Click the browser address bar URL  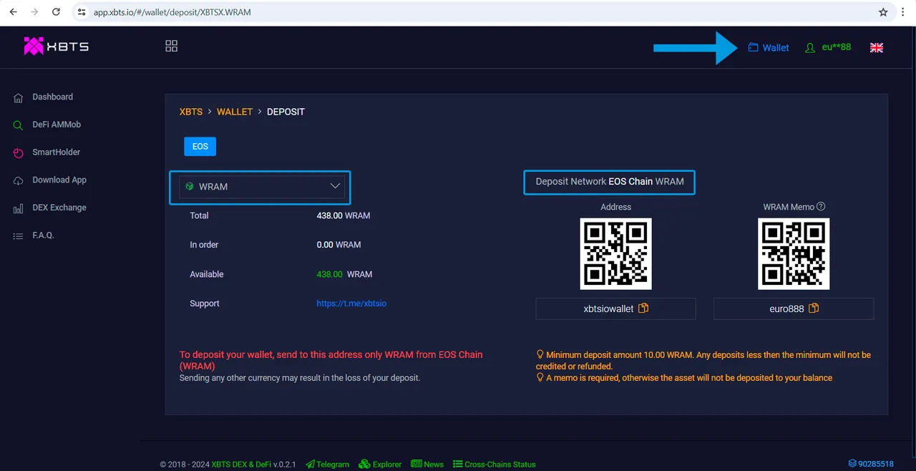(x=172, y=12)
